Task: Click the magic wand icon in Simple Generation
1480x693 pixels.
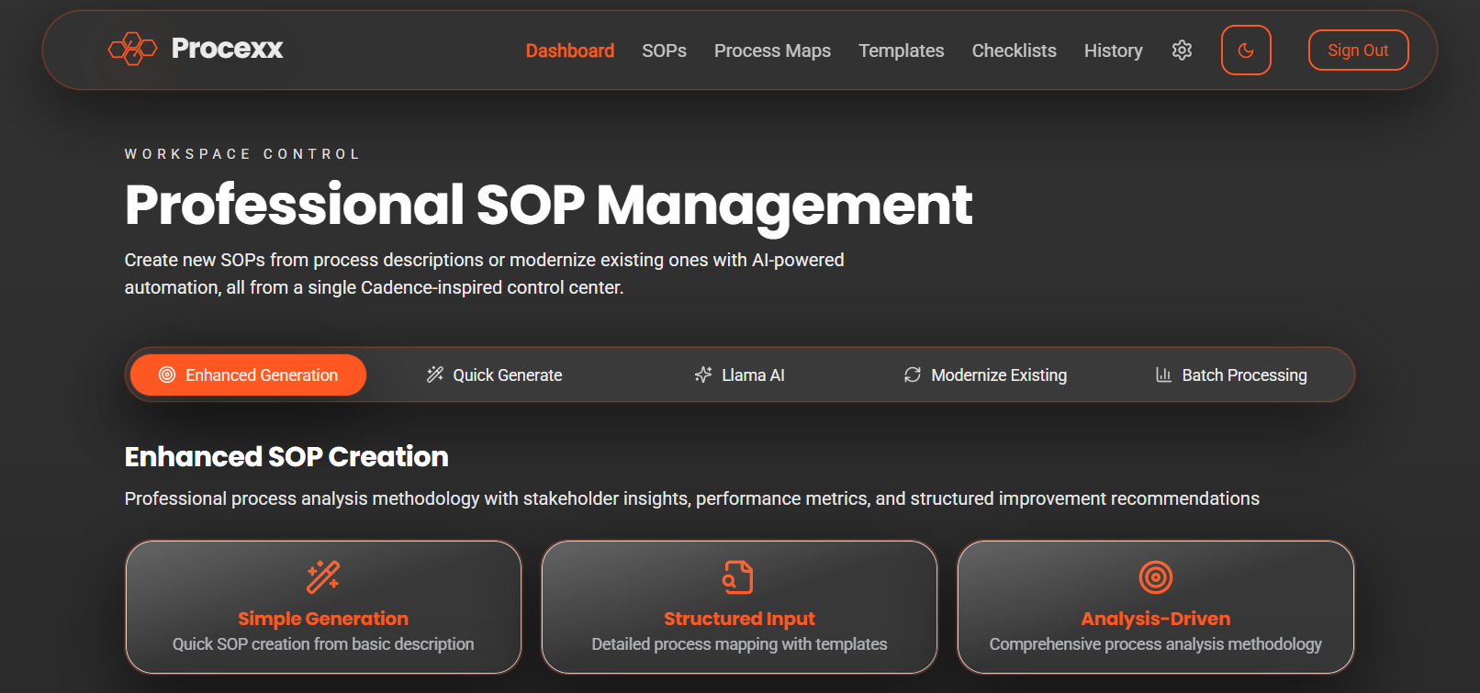Action: (323, 577)
